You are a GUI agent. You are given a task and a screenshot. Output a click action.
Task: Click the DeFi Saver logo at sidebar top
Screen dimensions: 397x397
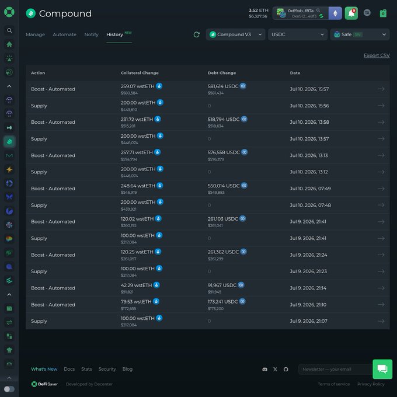pos(9,12)
